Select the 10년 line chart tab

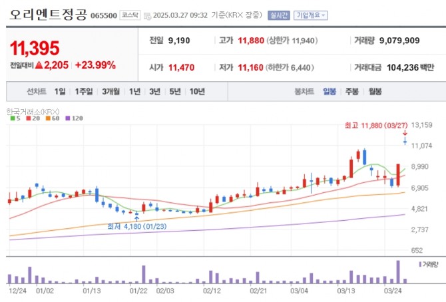[x=197, y=92]
